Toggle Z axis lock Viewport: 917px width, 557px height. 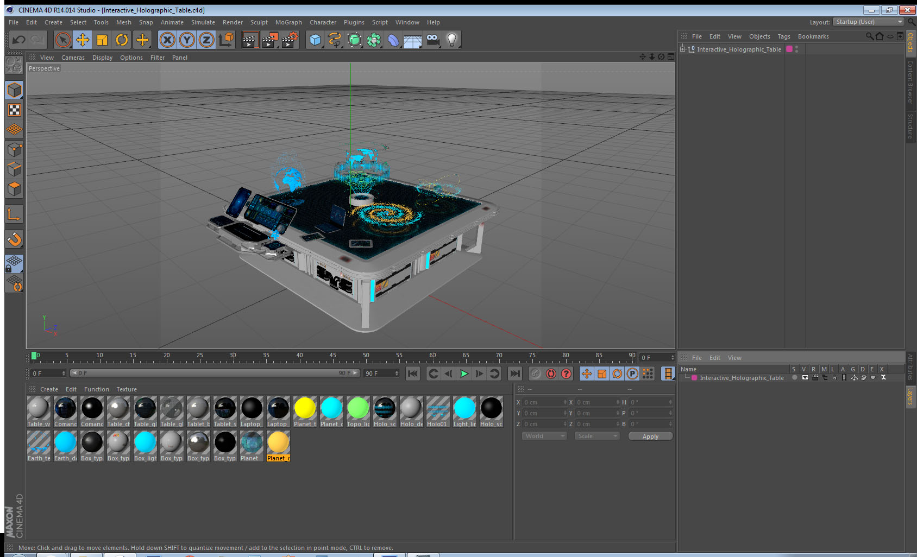pyautogui.click(x=206, y=40)
